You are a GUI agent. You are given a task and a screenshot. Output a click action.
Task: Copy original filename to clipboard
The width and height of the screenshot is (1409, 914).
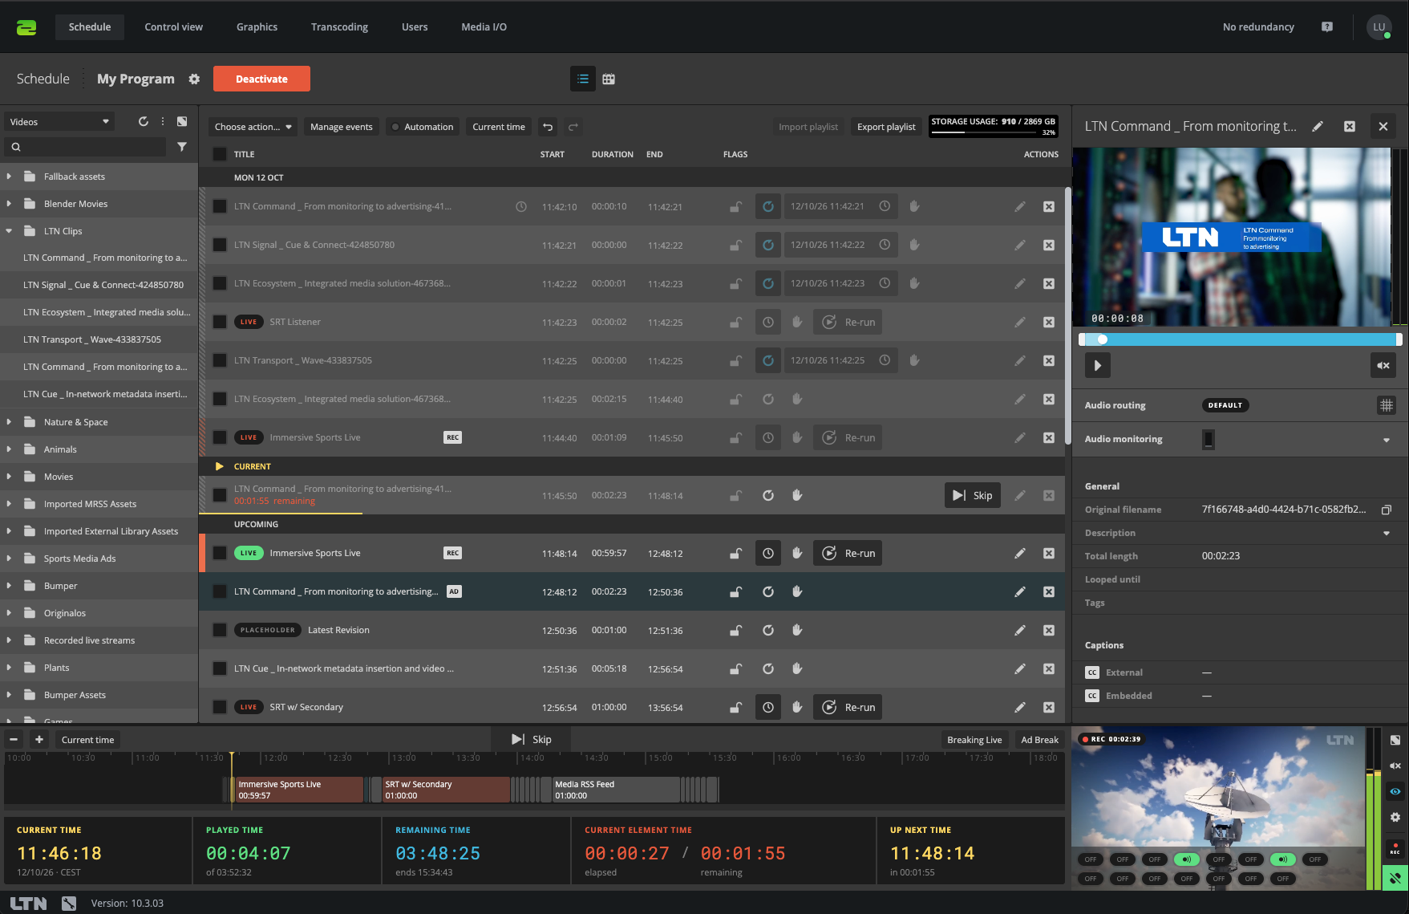[x=1387, y=510]
